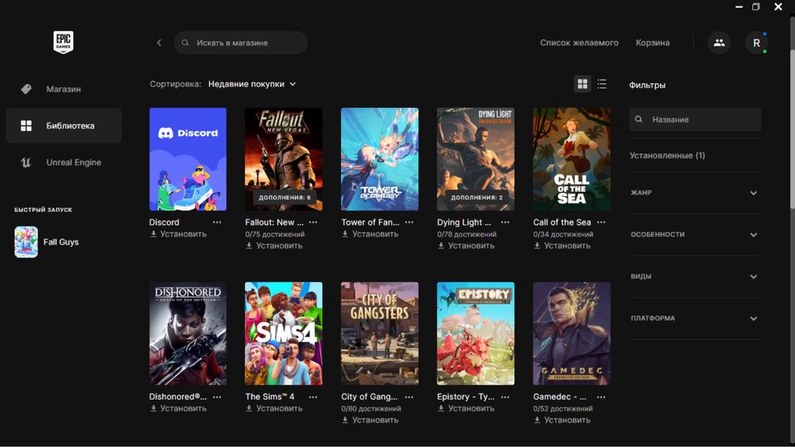Click the Искать в магазине search field
This screenshot has height=447, width=795.
coord(241,43)
